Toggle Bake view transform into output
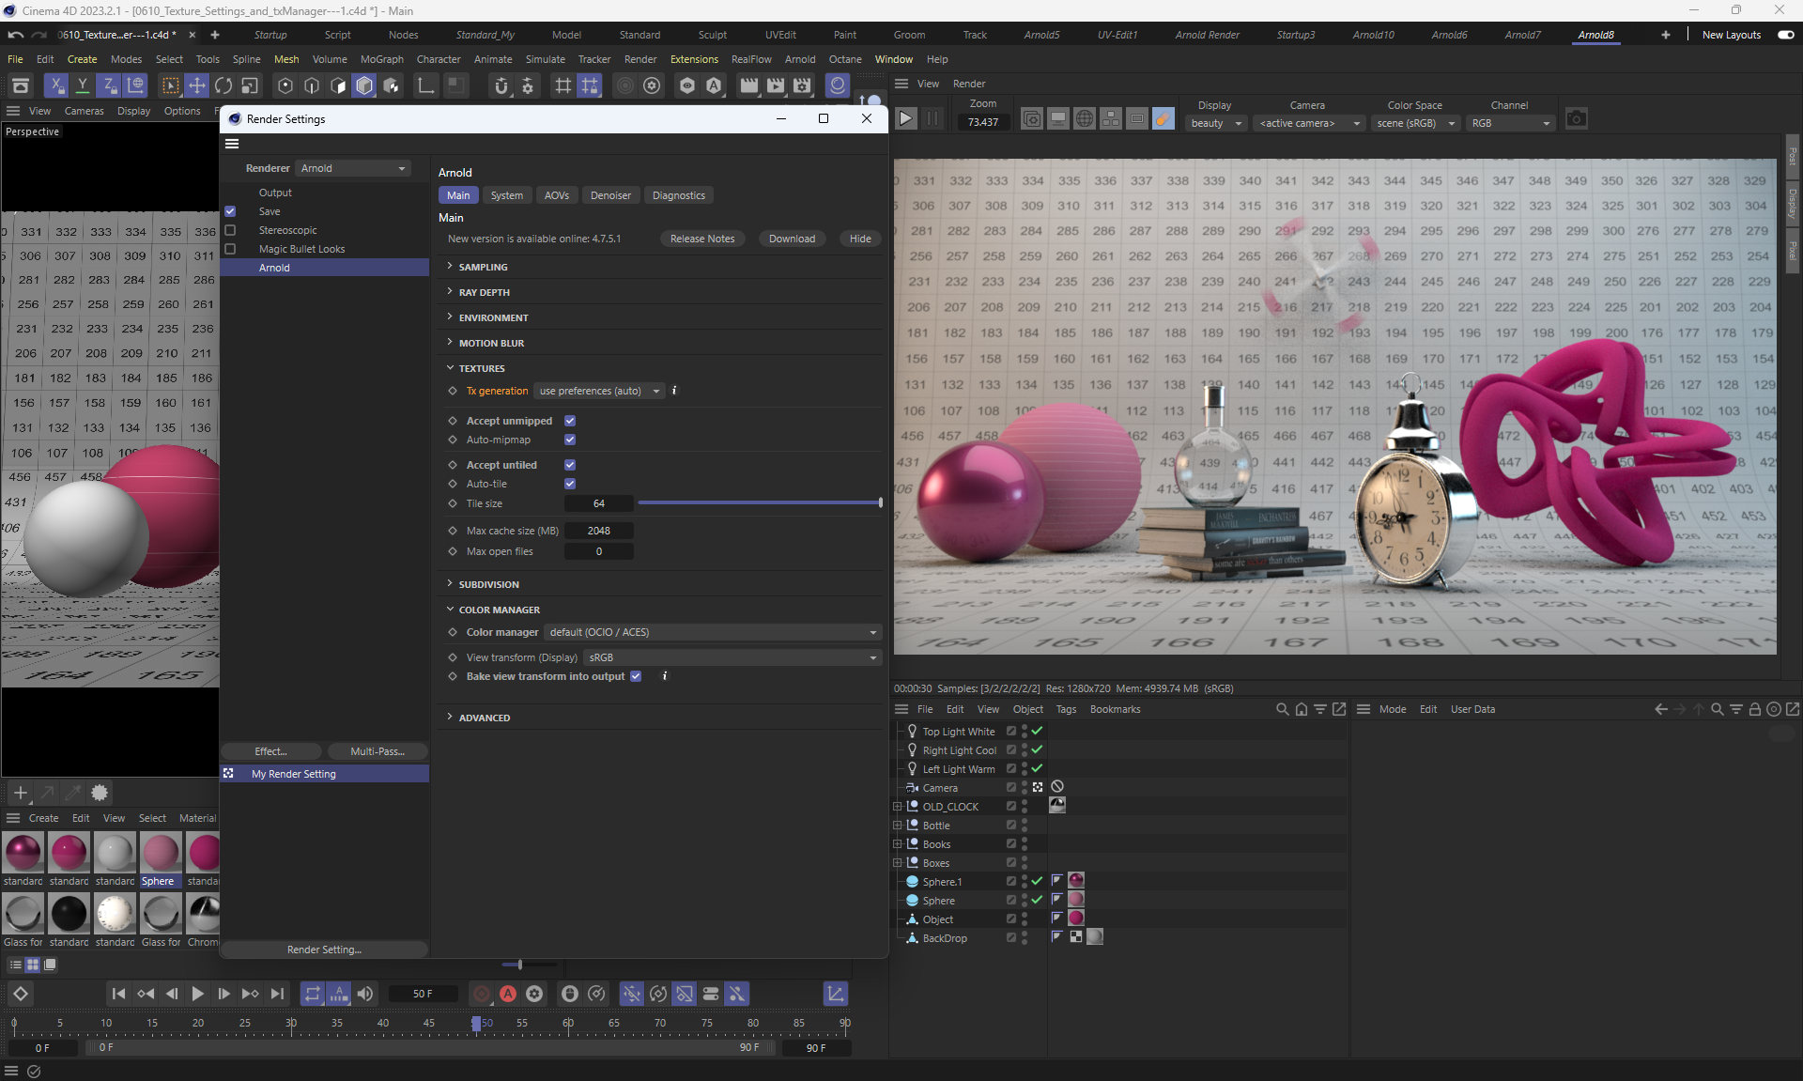 636,676
